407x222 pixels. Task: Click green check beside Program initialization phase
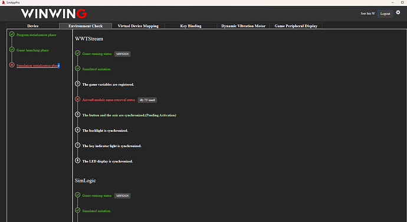12,34
